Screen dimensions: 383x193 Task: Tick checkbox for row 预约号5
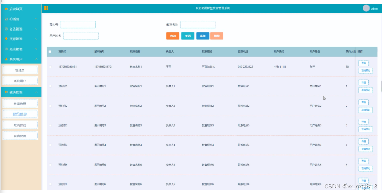point(51,165)
